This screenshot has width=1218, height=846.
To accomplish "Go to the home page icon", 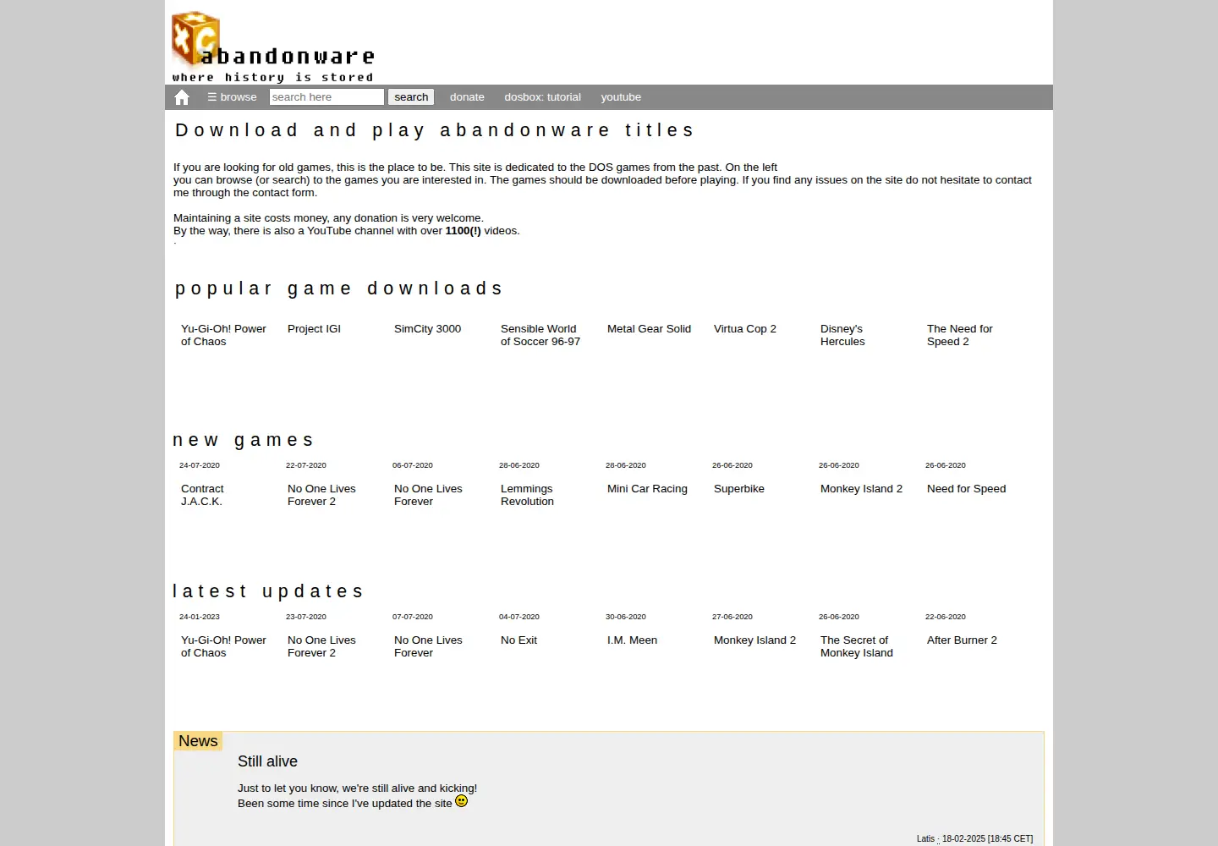I will (182, 97).
